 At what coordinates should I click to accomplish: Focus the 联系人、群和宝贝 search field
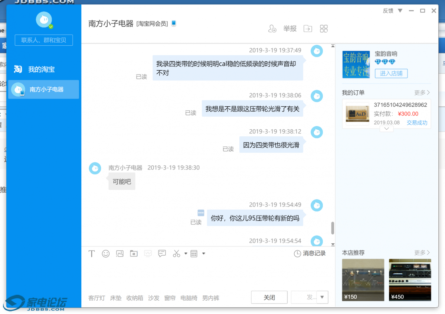pos(44,40)
